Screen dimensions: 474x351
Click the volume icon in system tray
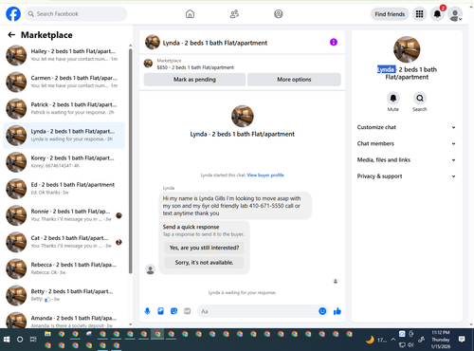click(410, 344)
